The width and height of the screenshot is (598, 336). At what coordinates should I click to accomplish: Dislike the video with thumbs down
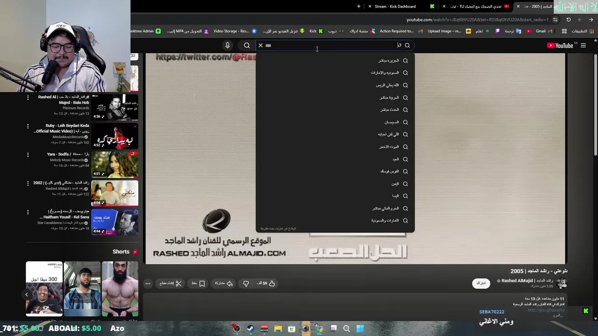(x=246, y=283)
